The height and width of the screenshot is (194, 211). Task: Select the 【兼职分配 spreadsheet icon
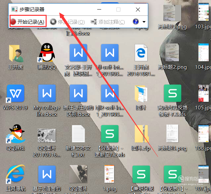pyautogui.click(x=141, y=174)
